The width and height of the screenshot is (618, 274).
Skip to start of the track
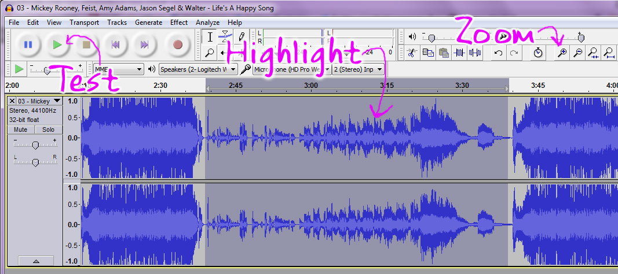(x=115, y=45)
